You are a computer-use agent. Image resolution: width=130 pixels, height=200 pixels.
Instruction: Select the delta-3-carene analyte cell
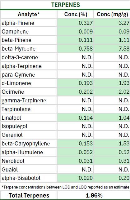29,57
